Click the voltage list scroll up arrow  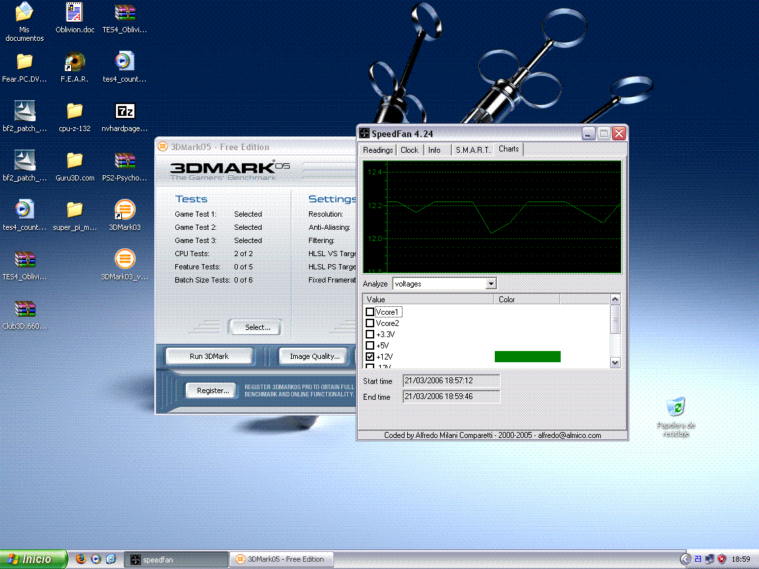tap(615, 300)
